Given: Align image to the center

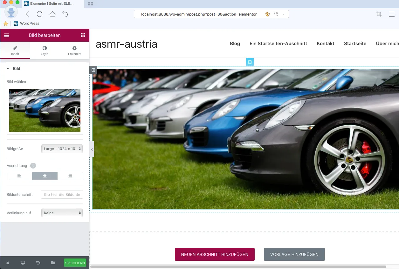Looking at the screenshot, I should pos(45,176).
